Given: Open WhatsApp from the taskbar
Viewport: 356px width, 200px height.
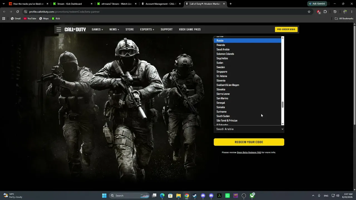Looking at the screenshot, I should pyautogui.click(x=228, y=196).
